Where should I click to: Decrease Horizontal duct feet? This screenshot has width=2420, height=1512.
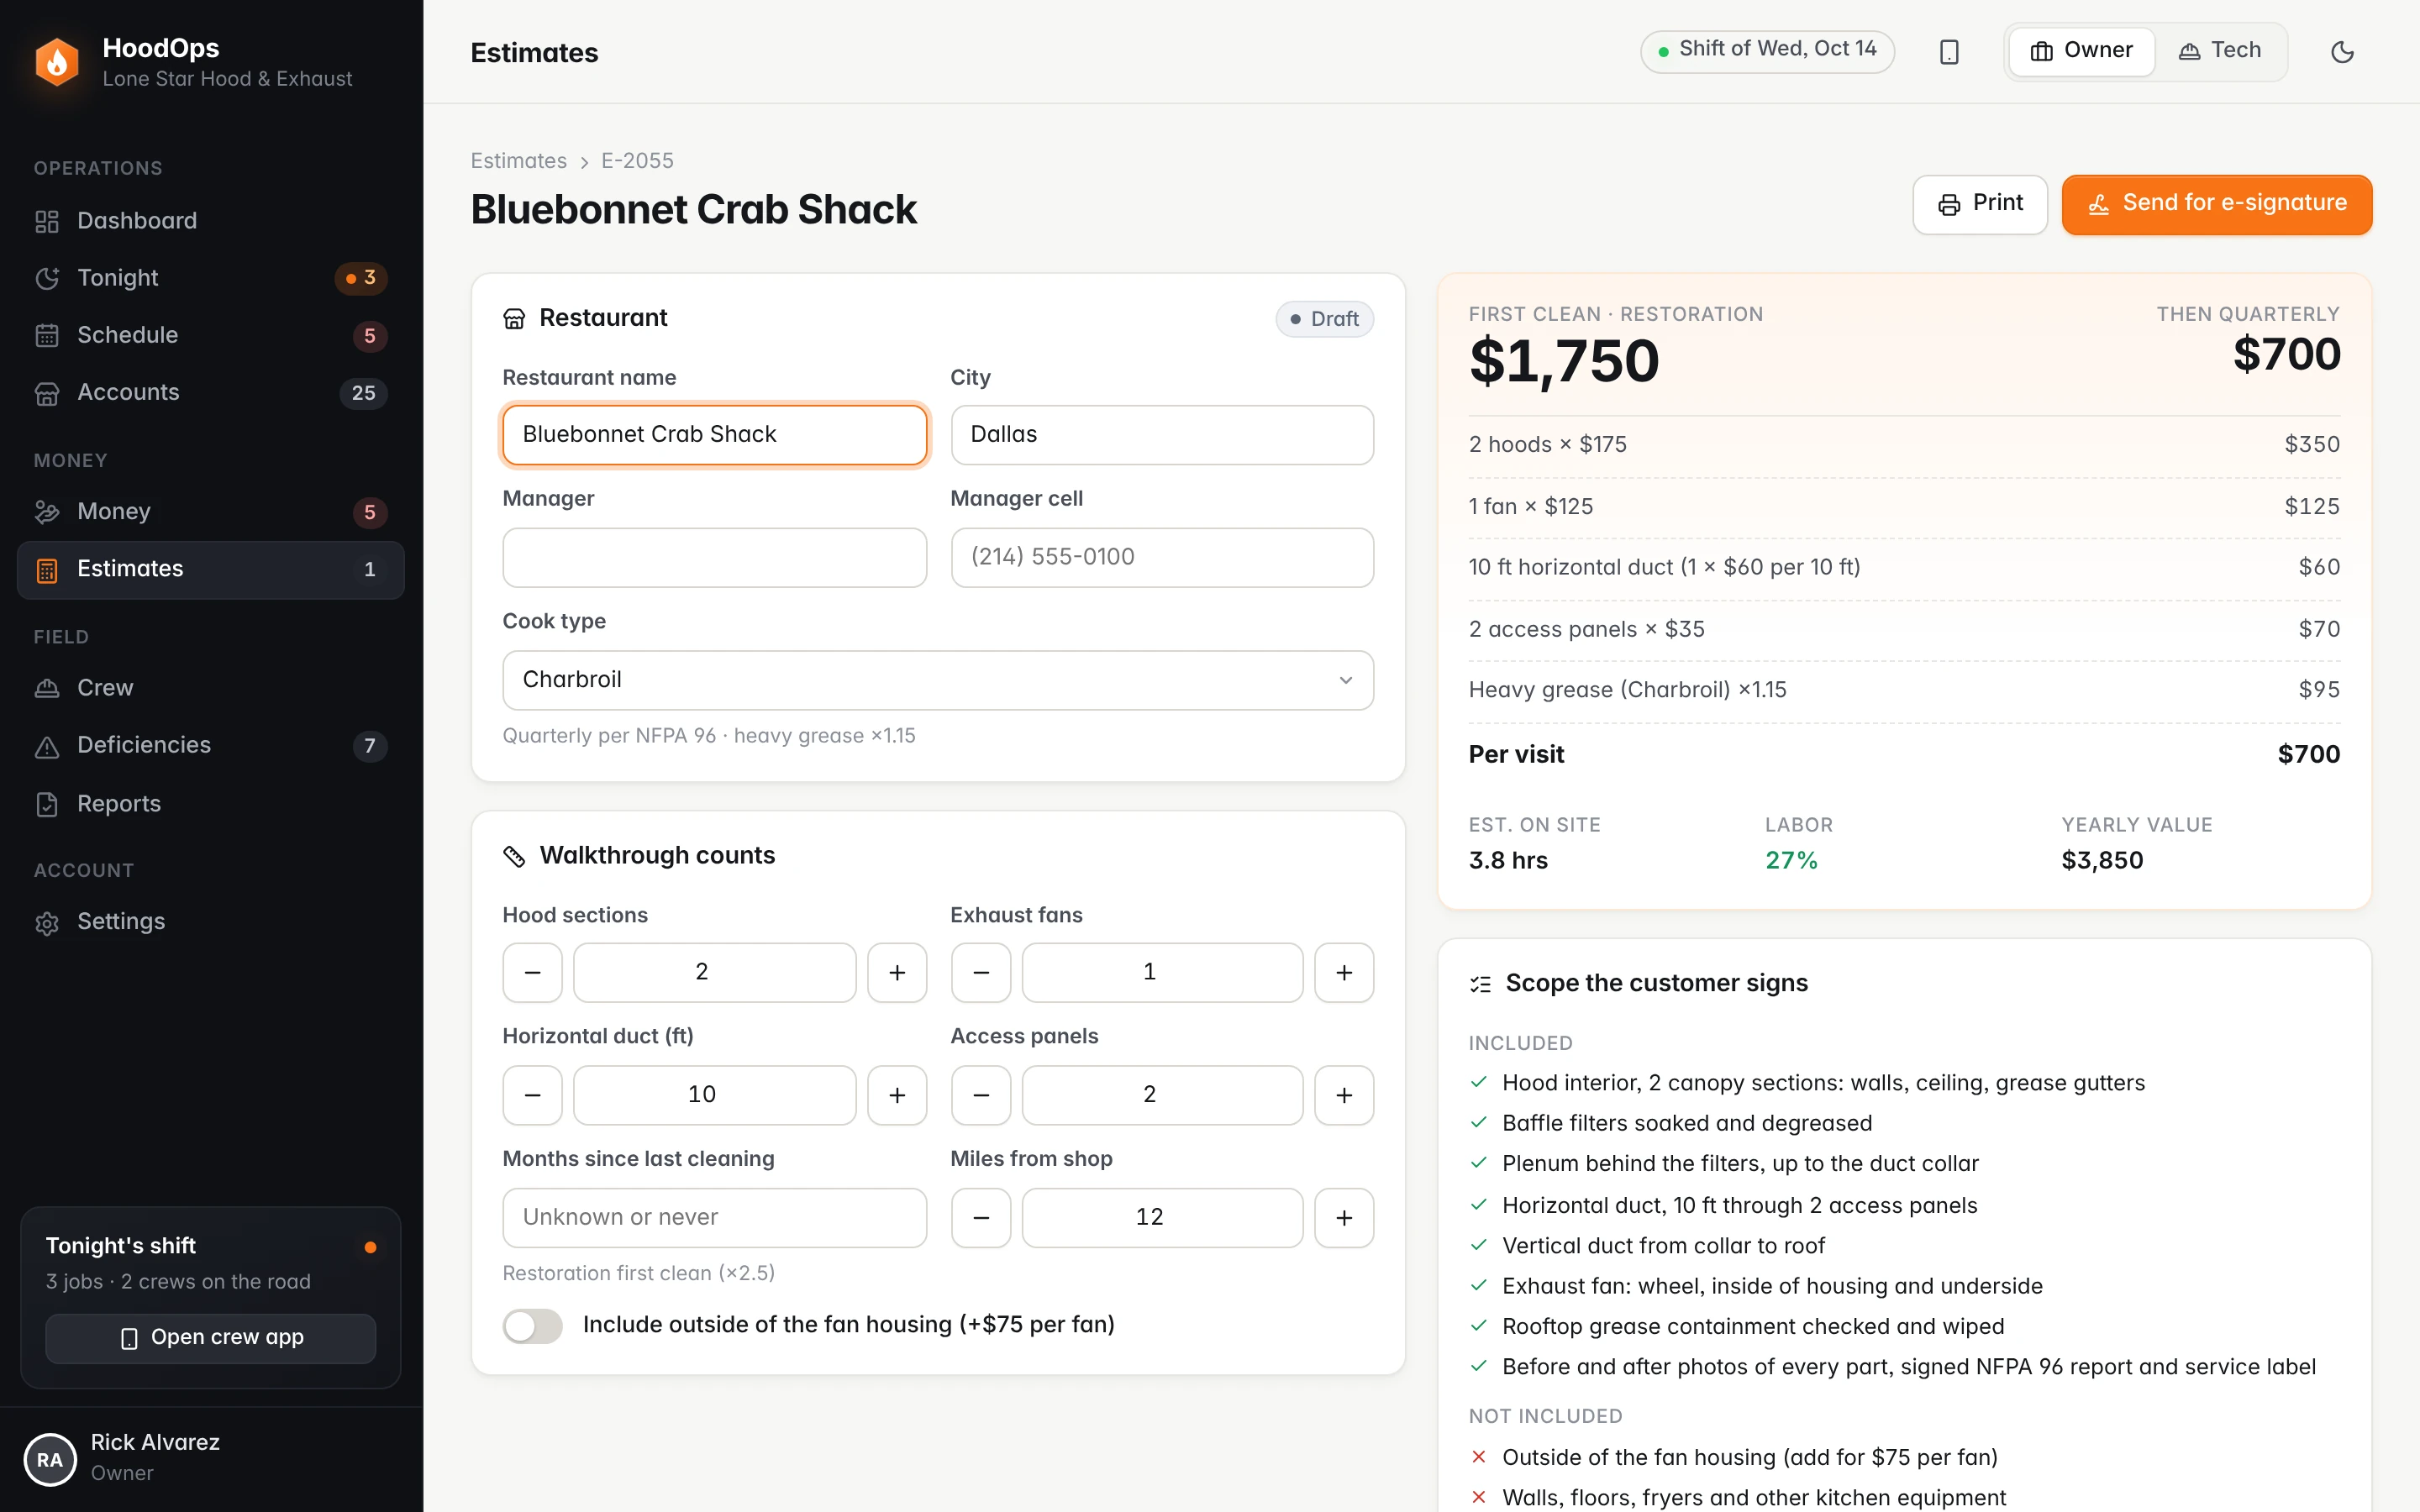532,1095
